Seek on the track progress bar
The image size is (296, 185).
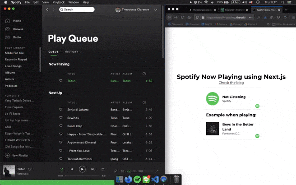click(83, 176)
